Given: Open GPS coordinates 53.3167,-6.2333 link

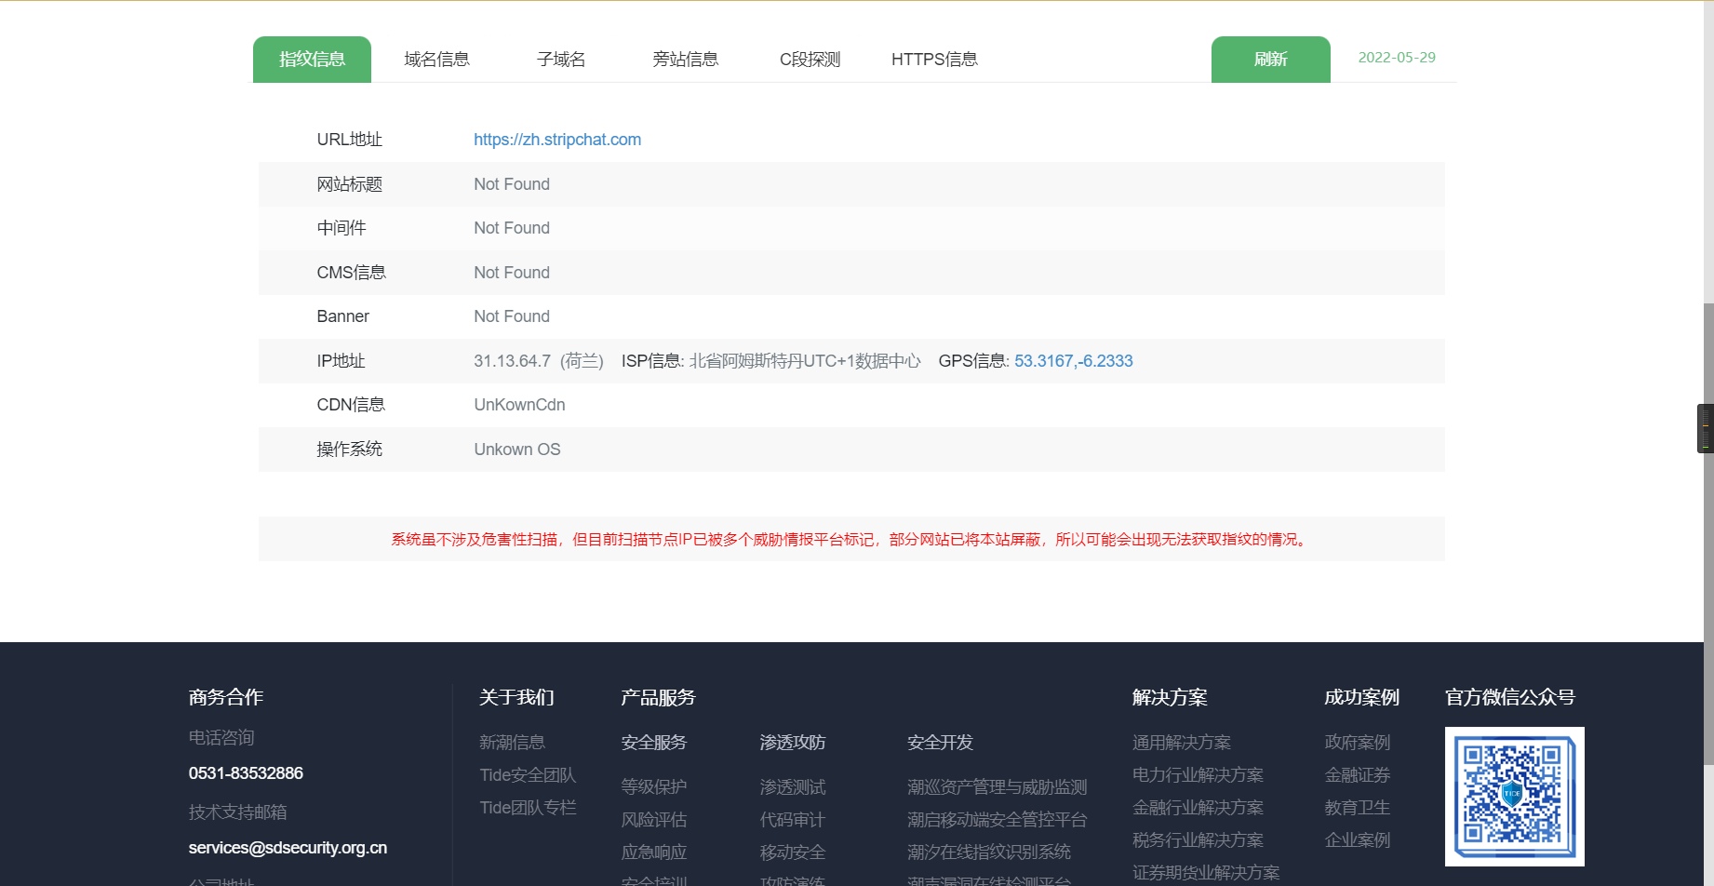Looking at the screenshot, I should click(x=1074, y=361).
